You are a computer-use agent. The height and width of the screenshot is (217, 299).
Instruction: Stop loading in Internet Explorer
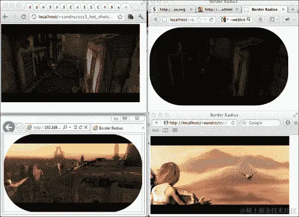tap(86, 127)
